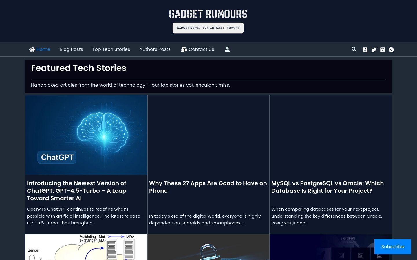Click the ChatGPT brain thumbnail image
Viewport: 417px width, 260px height.
[86, 135]
